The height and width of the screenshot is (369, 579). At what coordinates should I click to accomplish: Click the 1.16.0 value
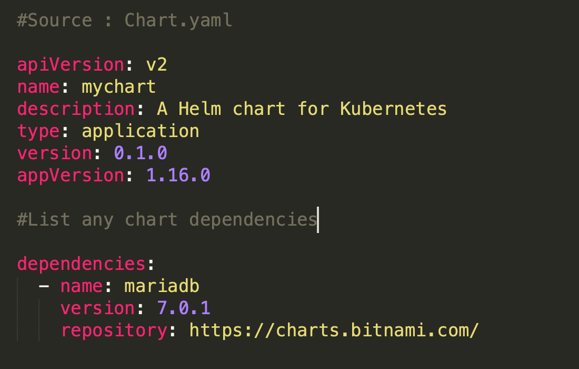pyautogui.click(x=177, y=175)
